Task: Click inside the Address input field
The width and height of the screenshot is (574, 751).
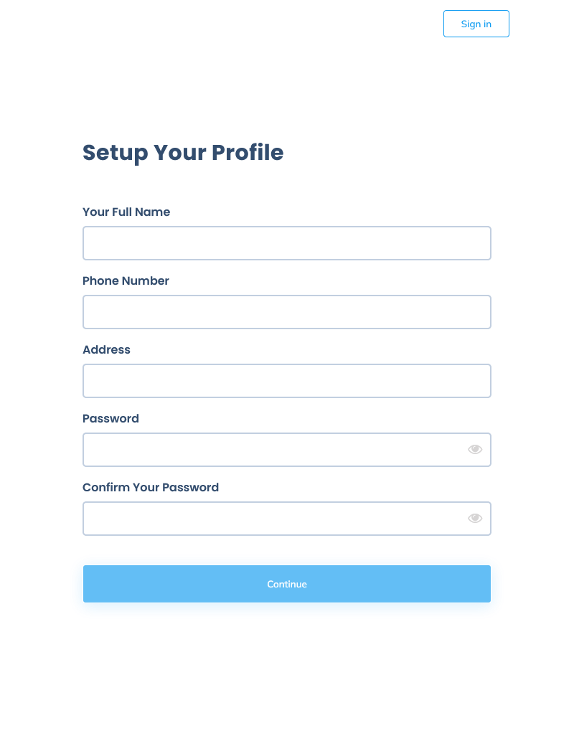Action: pyautogui.click(x=287, y=381)
